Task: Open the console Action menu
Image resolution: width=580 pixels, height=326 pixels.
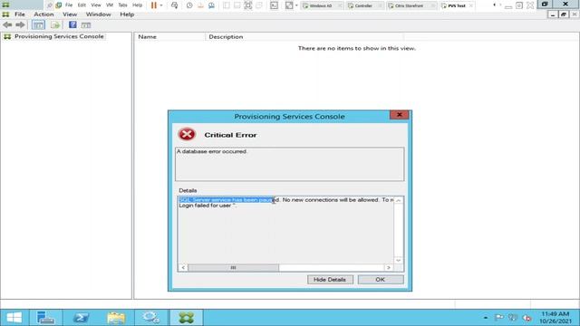Action: (x=43, y=14)
